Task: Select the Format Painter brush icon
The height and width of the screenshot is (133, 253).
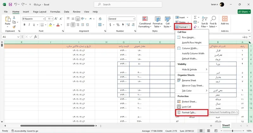Action: point(14,27)
